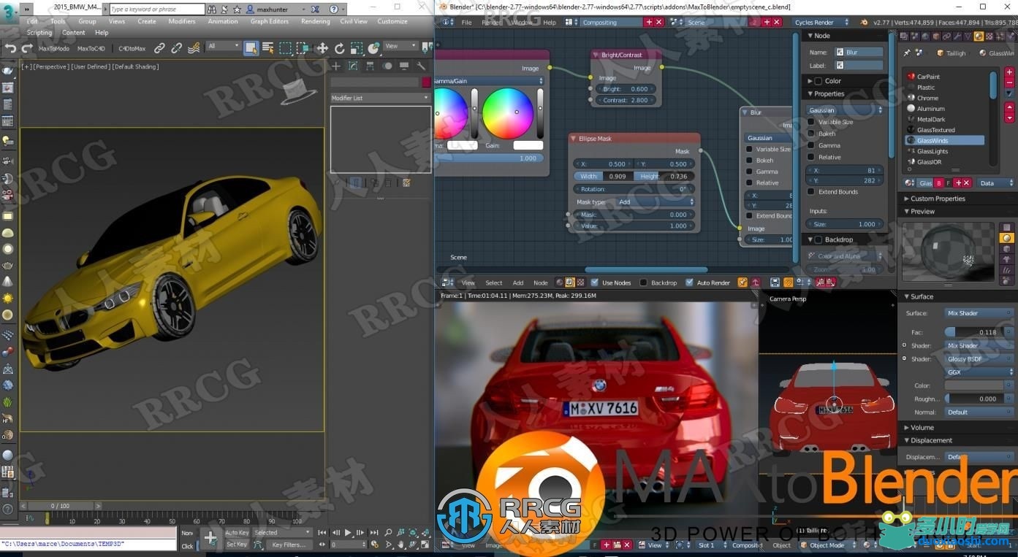Screen dimensions: 1018x557
Task: Click the binoculars search icon in 3ds Max
Action: pos(212,9)
